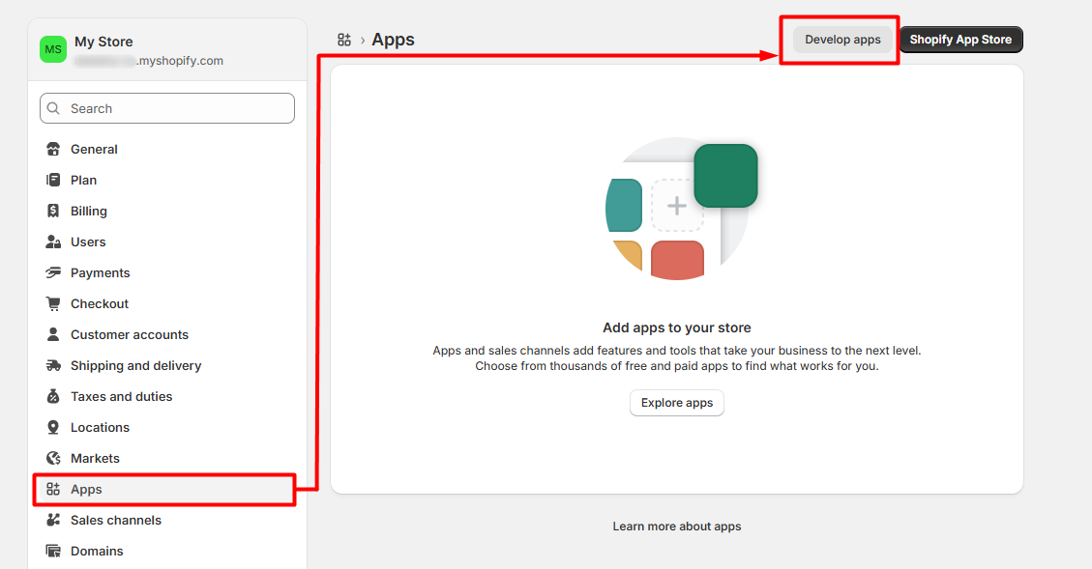Click the magnifier icon in Search box
Image resolution: width=1092 pixels, height=569 pixels.
54,109
